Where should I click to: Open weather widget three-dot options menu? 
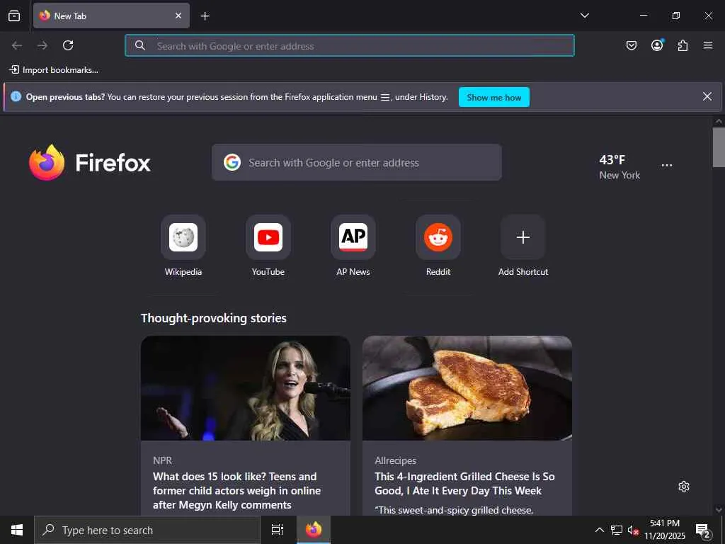tap(667, 165)
